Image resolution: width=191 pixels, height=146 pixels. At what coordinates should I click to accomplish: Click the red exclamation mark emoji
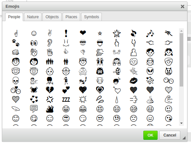click(66, 33)
